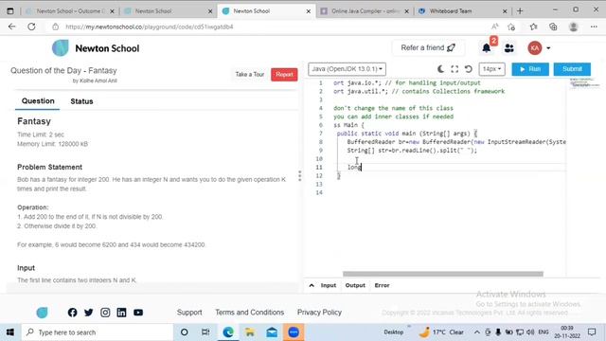The height and width of the screenshot is (341, 606).
Task: Close the Whiteboard Team tab
Action: pos(505,11)
